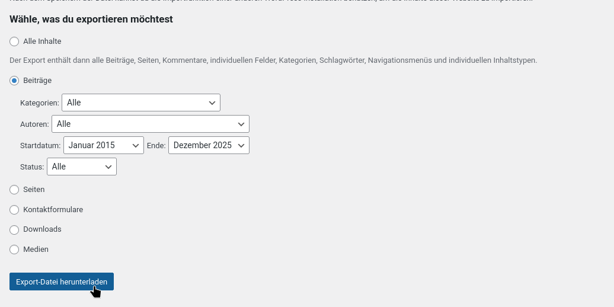The image size is (614, 307).
Task: Expand the Status dropdown
Action: point(81,167)
